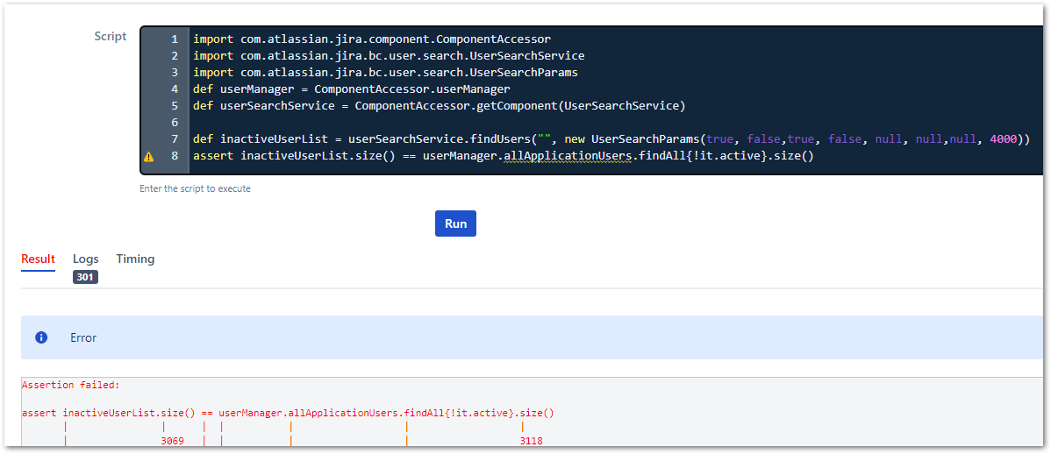This screenshot has height=454, width=1051.
Task: Click line number 2 in the gutter
Action: [175, 55]
